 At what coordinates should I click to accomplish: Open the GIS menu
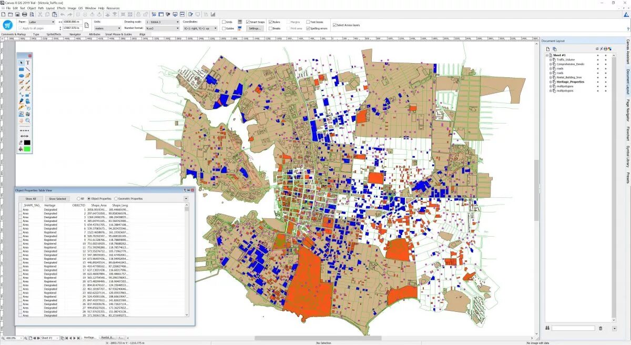click(x=80, y=8)
